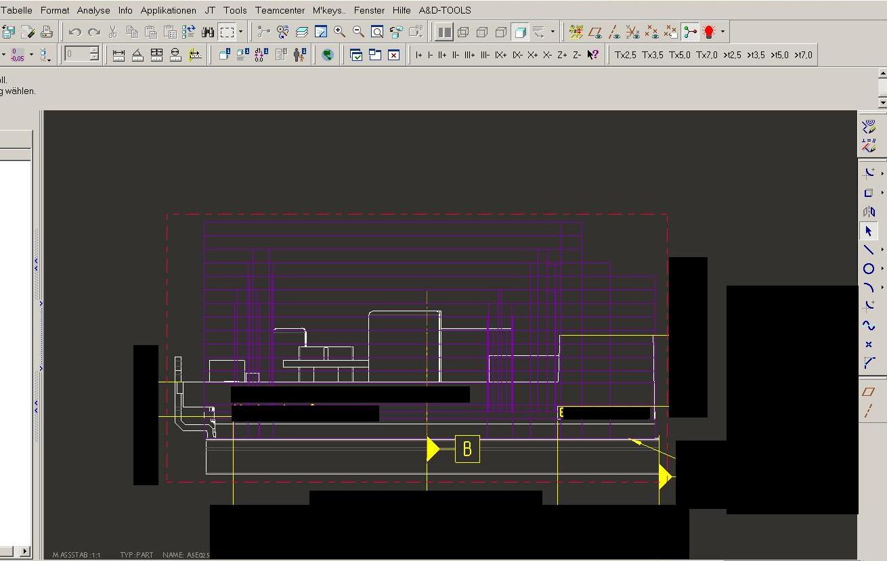Select the Arc tool in right toolbar

[868, 288]
